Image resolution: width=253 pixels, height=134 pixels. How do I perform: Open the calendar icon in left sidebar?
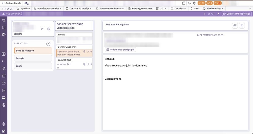point(4,91)
